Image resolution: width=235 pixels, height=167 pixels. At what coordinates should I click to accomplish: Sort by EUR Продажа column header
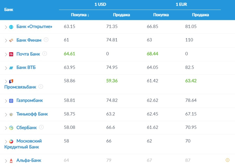click(x=201, y=15)
